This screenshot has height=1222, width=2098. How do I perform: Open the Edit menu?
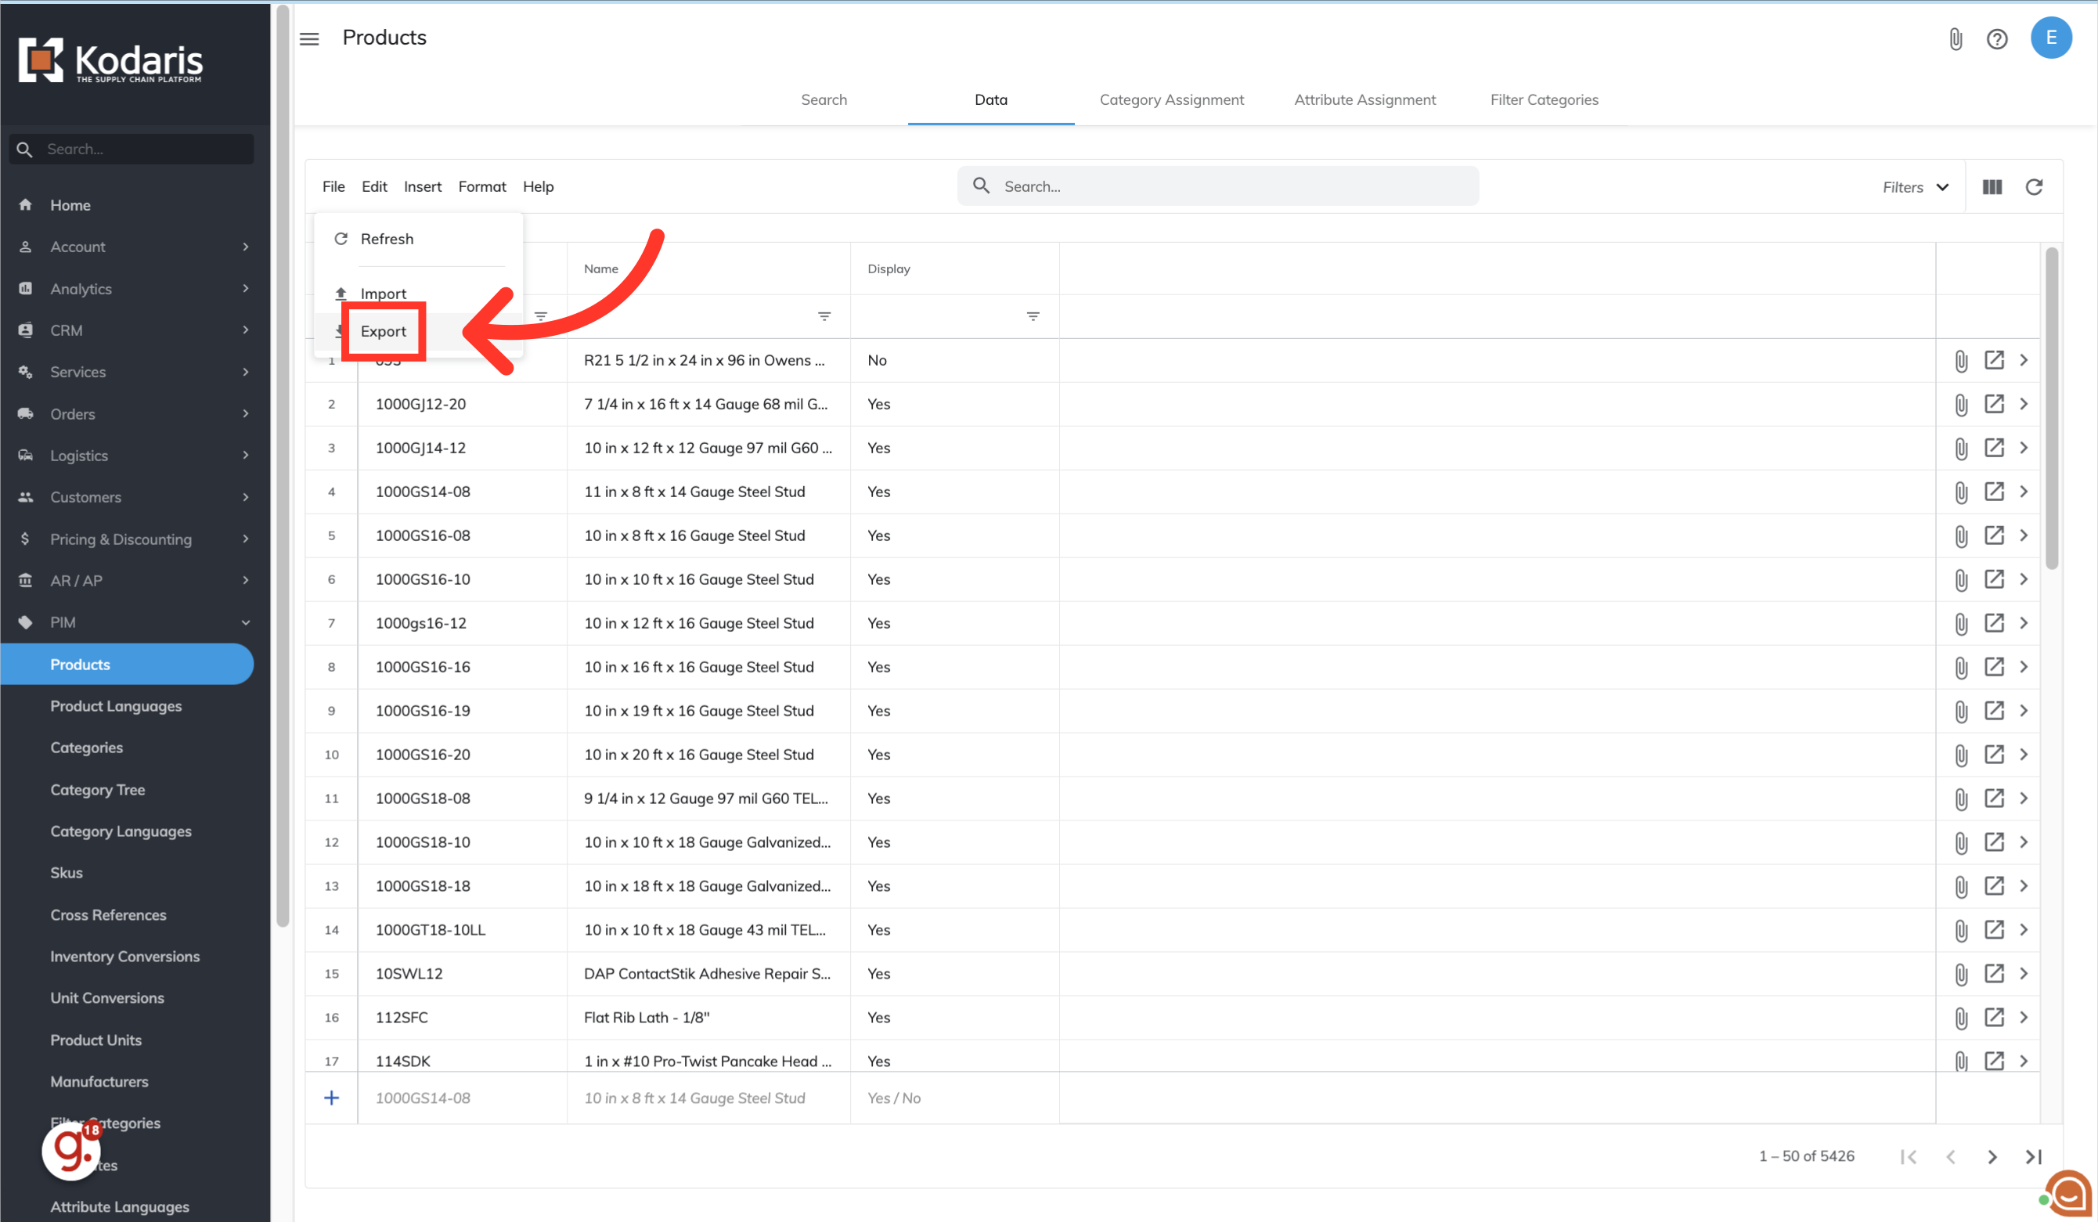click(374, 187)
